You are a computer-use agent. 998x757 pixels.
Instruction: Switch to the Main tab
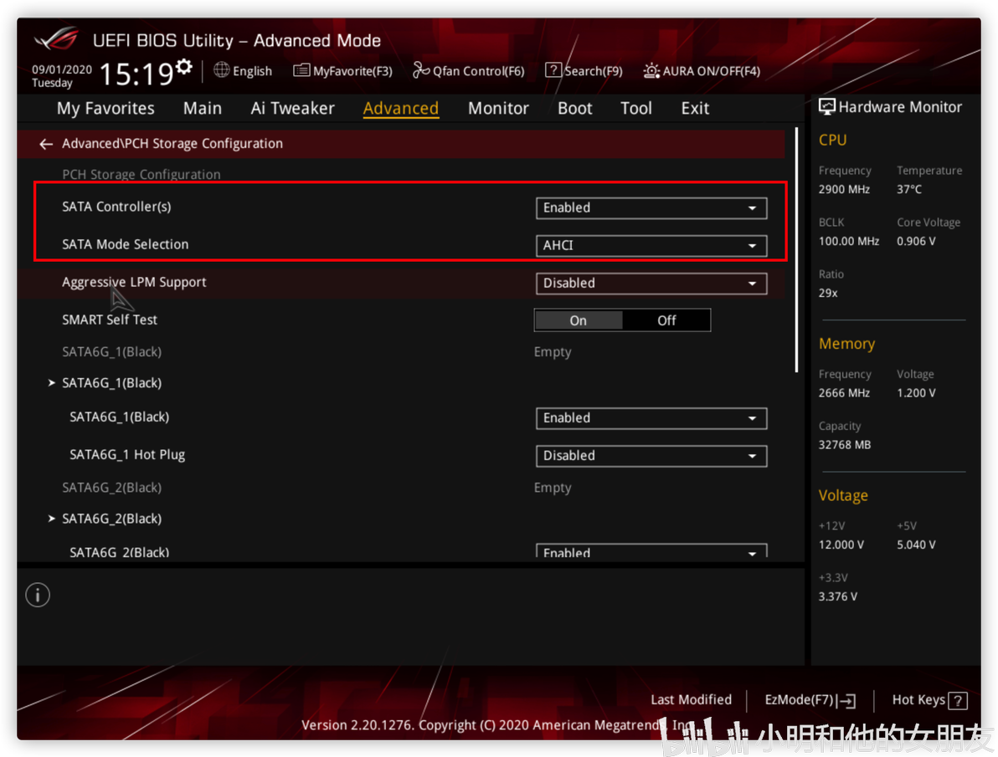click(203, 108)
